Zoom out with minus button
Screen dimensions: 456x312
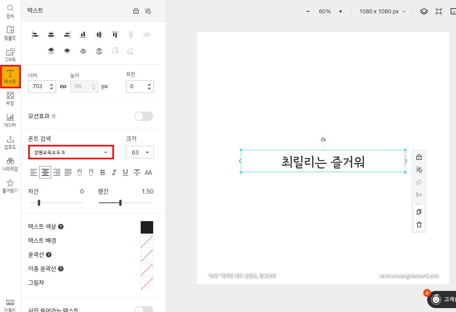coord(308,11)
